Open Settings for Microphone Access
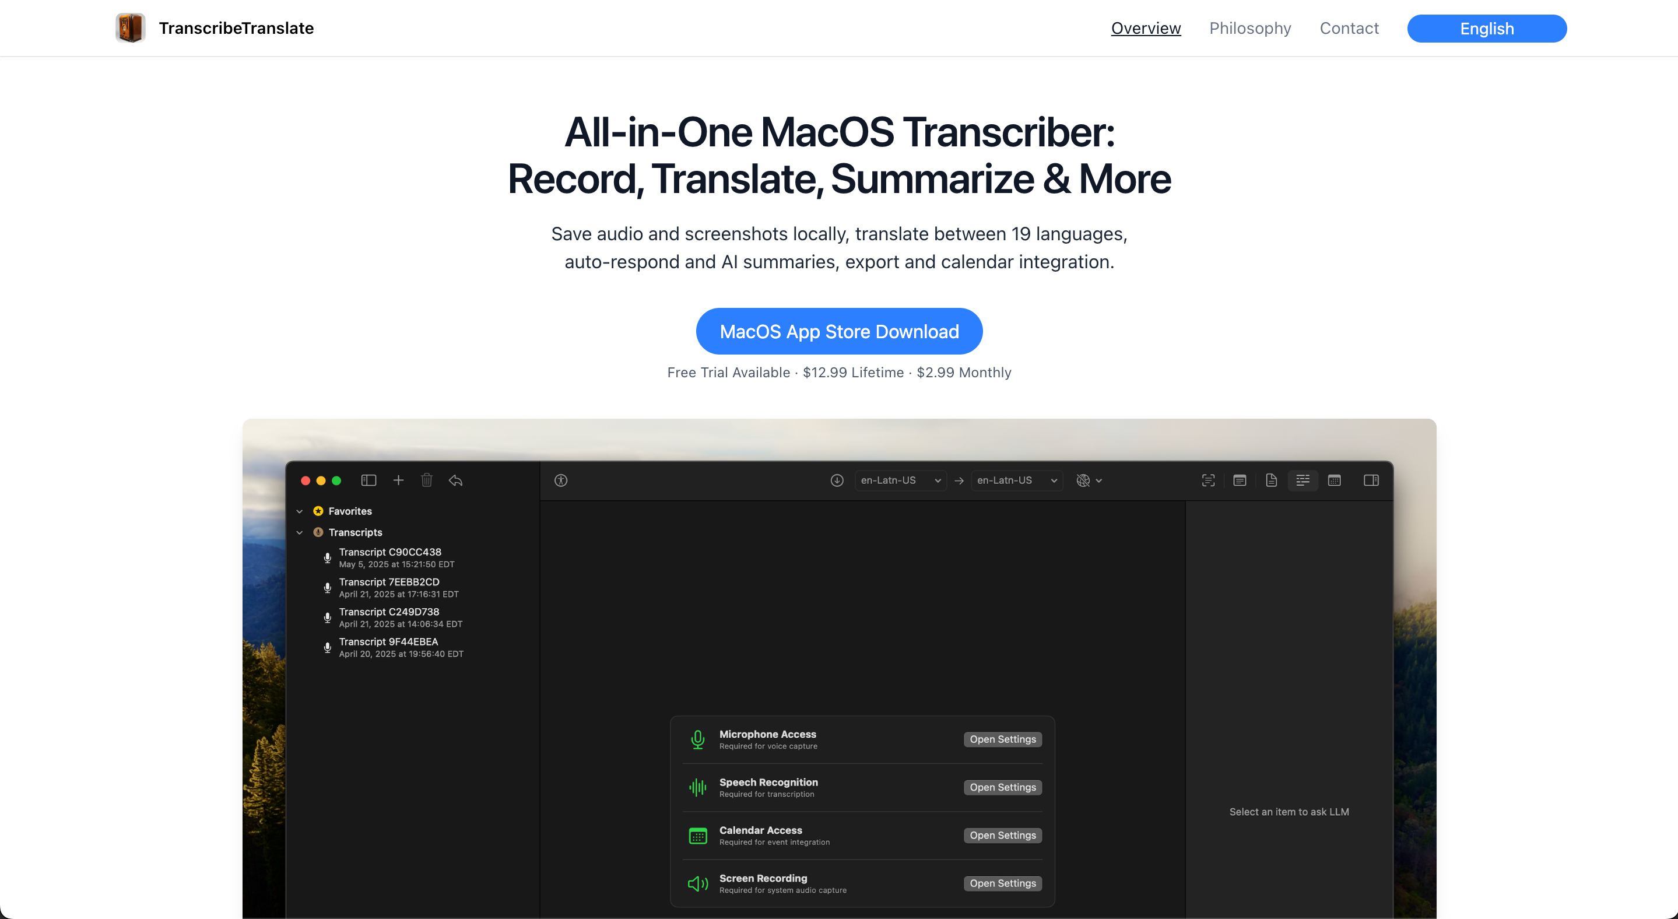The image size is (1678, 919). pos(1002,739)
